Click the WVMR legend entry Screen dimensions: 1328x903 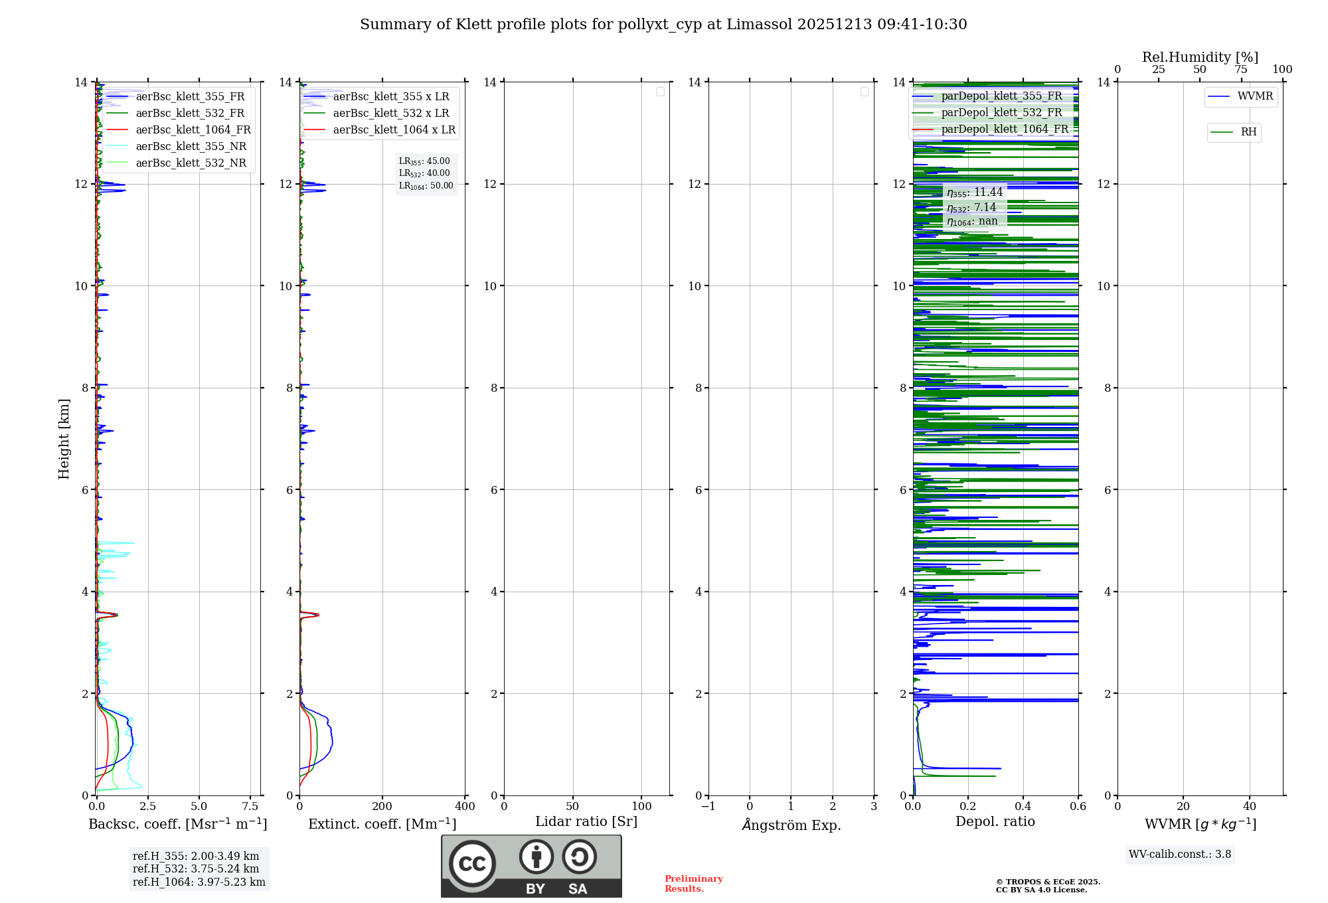(1254, 96)
